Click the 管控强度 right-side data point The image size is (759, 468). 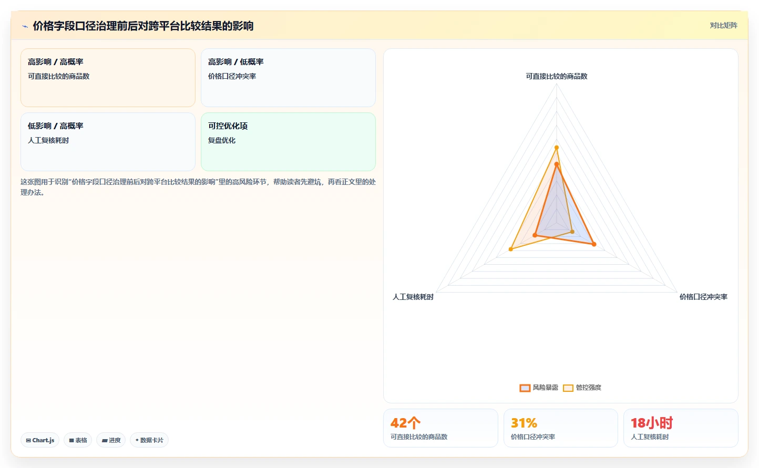(x=572, y=232)
